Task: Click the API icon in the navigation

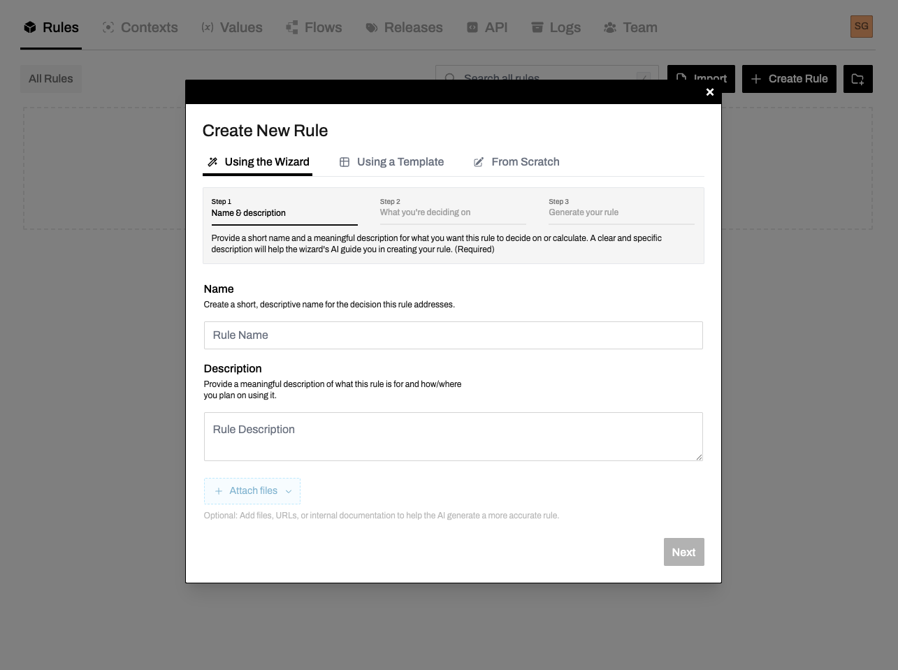Action: pos(471,27)
